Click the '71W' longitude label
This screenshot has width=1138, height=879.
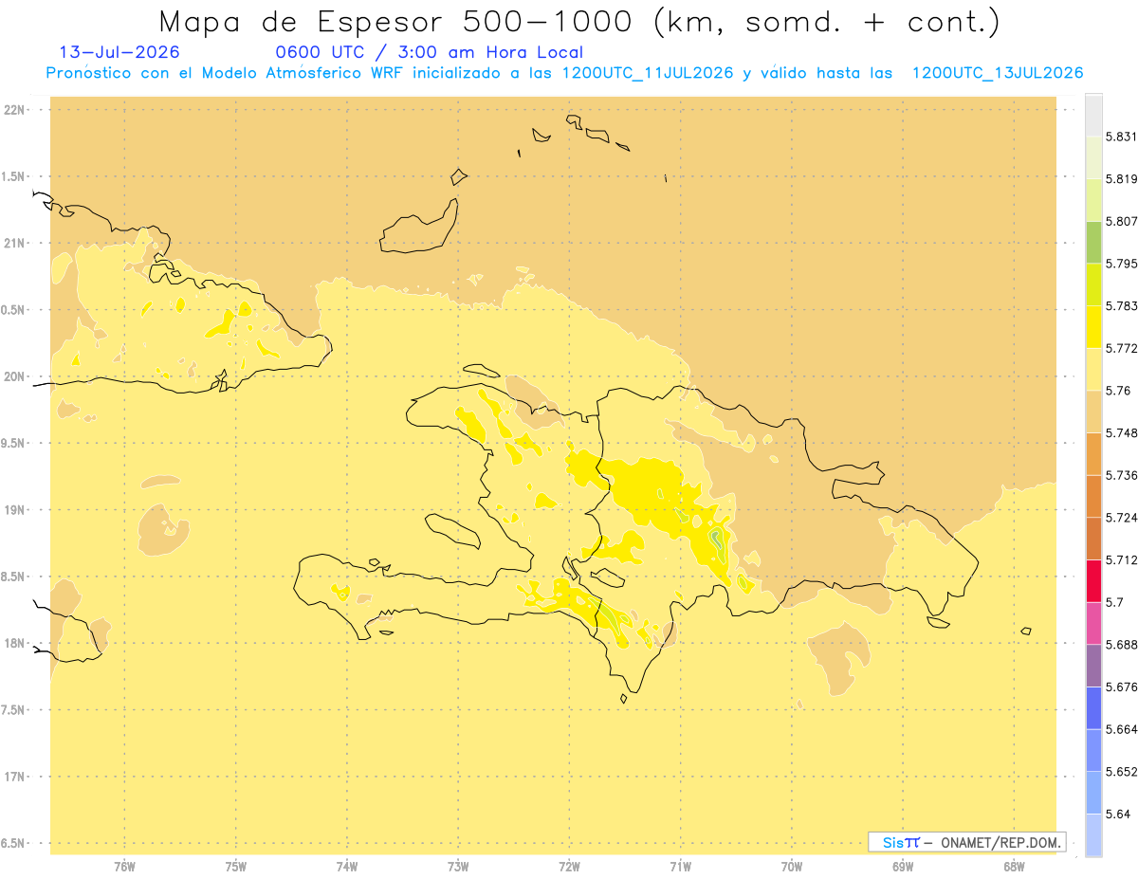tap(680, 867)
